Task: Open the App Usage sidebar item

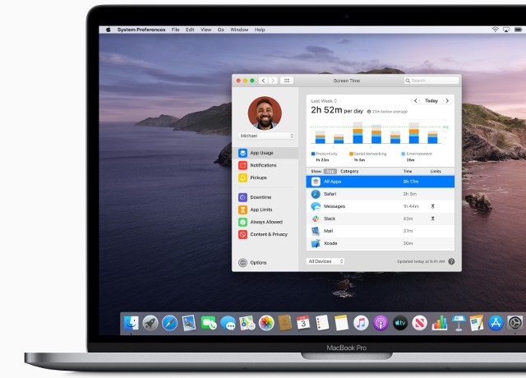Action: 262,153
